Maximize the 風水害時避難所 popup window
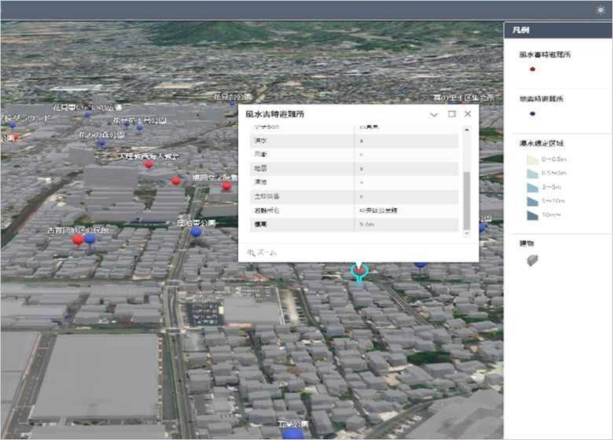The image size is (613, 440). coord(452,114)
